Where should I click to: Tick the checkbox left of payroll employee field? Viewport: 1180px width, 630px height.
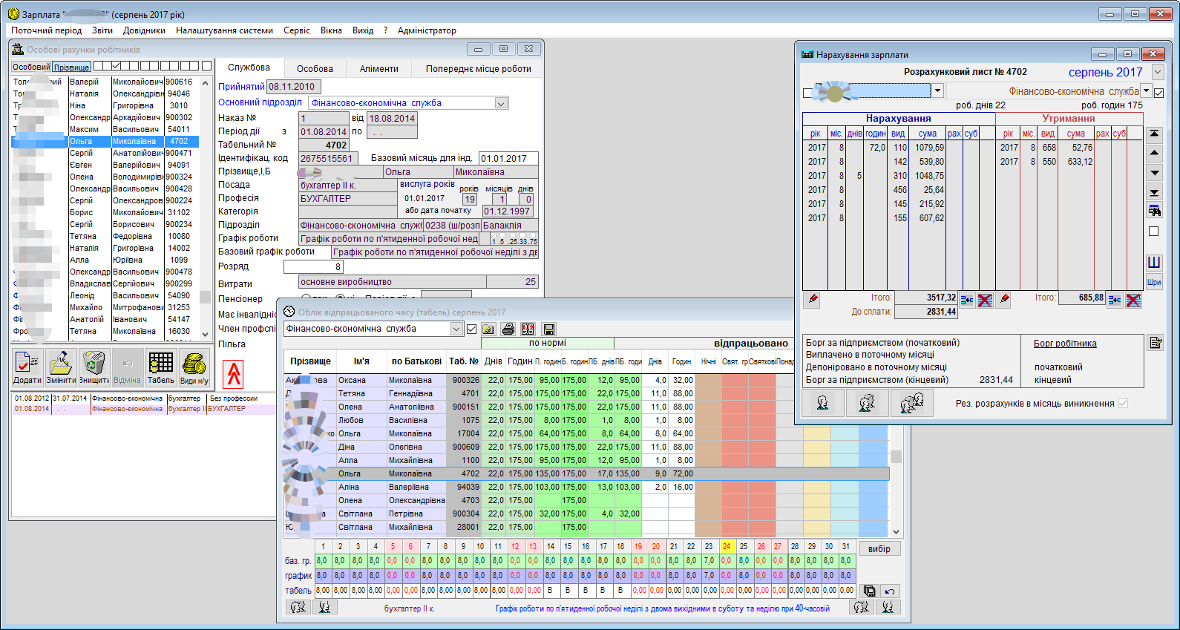point(807,93)
